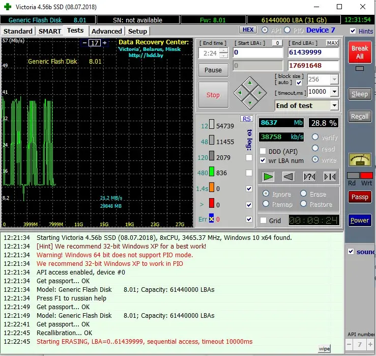Image resolution: width=376 pixels, height=356 pixels.
Task: Click the reverse scan direction icon
Action: coord(288,177)
